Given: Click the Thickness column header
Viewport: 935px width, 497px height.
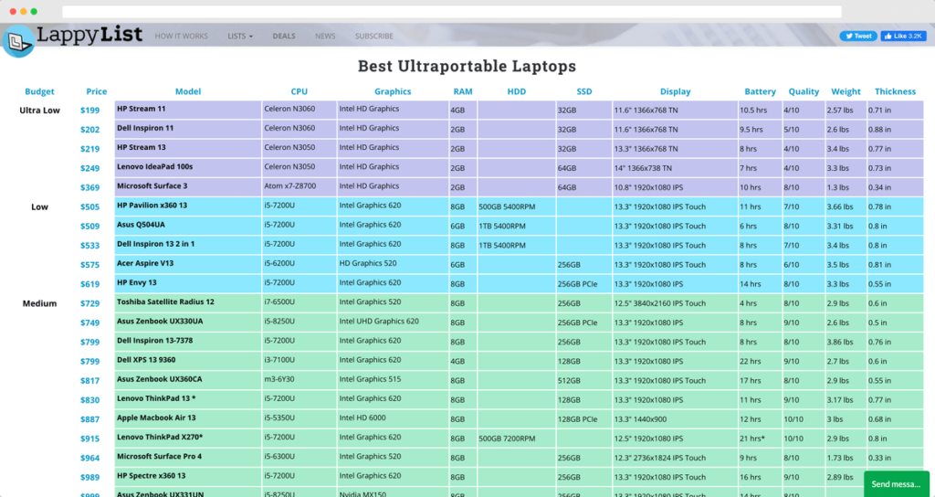Looking at the screenshot, I should [895, 91].
